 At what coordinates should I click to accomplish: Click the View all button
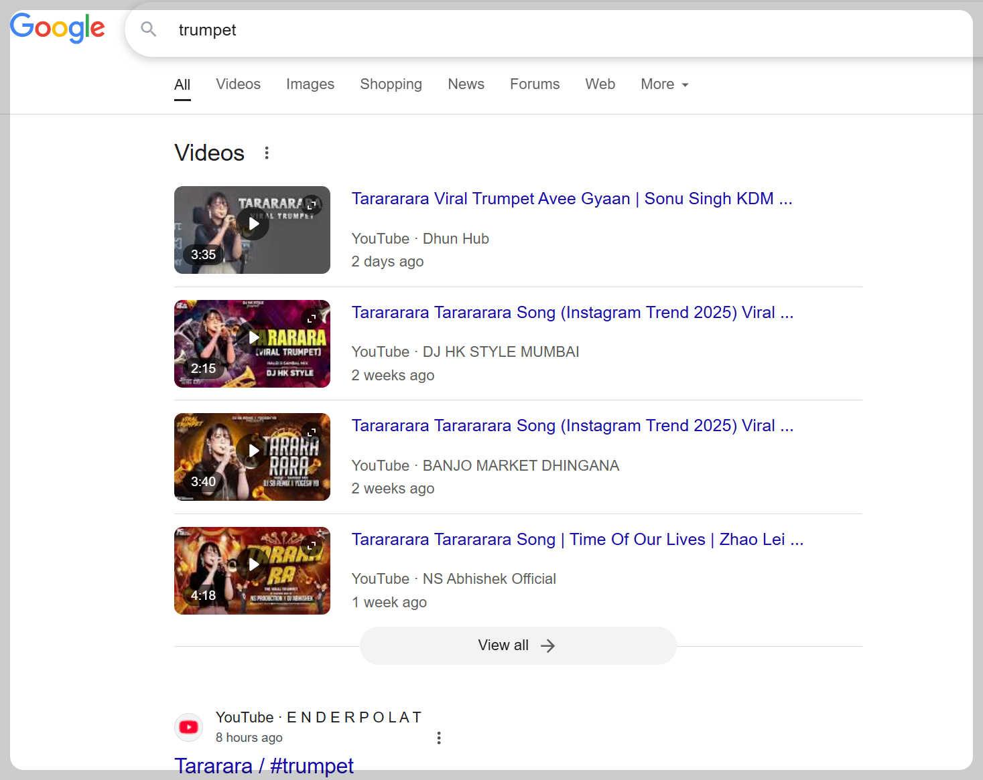pos(518,645)
